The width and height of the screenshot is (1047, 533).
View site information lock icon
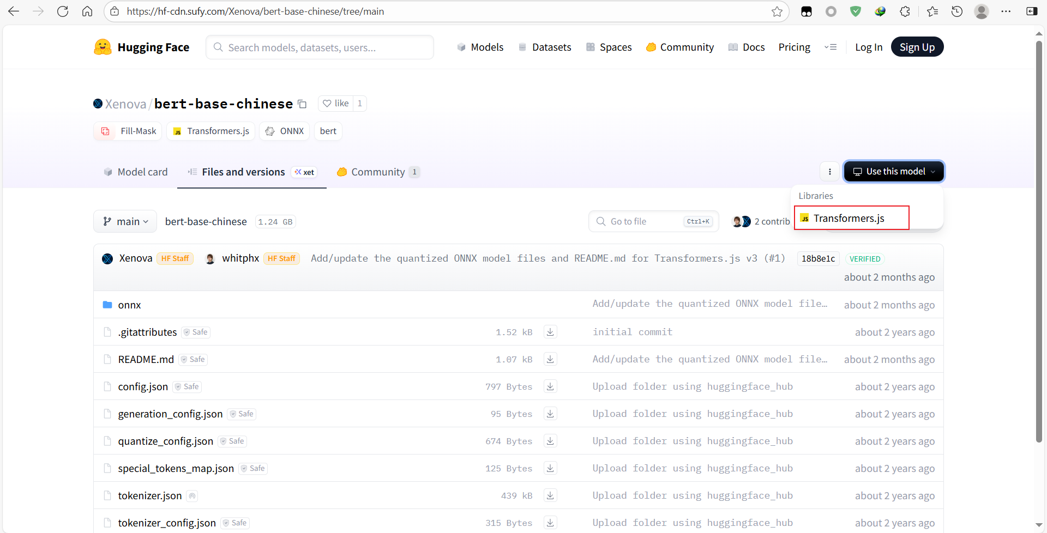pos(115,11)
